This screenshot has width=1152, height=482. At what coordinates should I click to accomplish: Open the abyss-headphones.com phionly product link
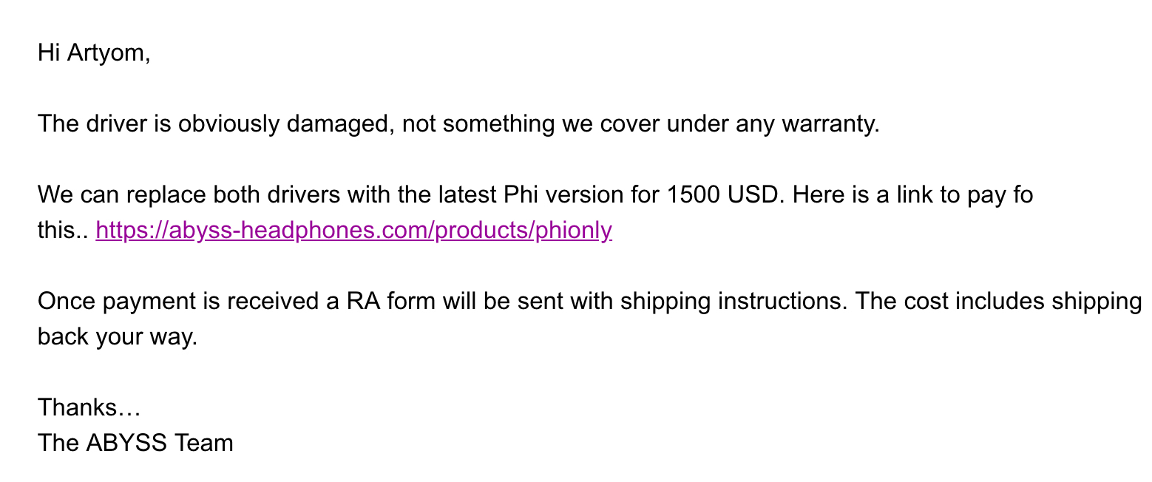pos(354,231)
